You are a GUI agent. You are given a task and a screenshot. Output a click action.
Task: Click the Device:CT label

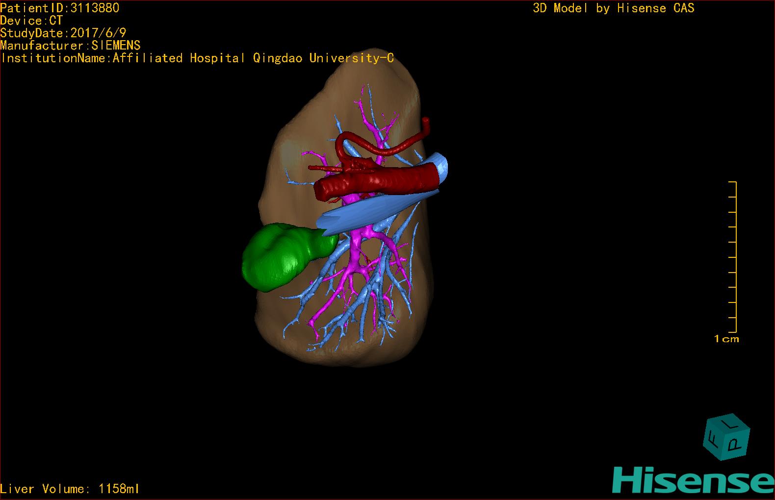pos(31,21)
